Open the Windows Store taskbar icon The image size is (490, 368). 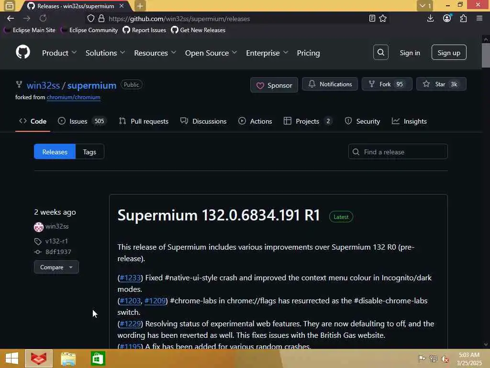[x=98, y=358]
